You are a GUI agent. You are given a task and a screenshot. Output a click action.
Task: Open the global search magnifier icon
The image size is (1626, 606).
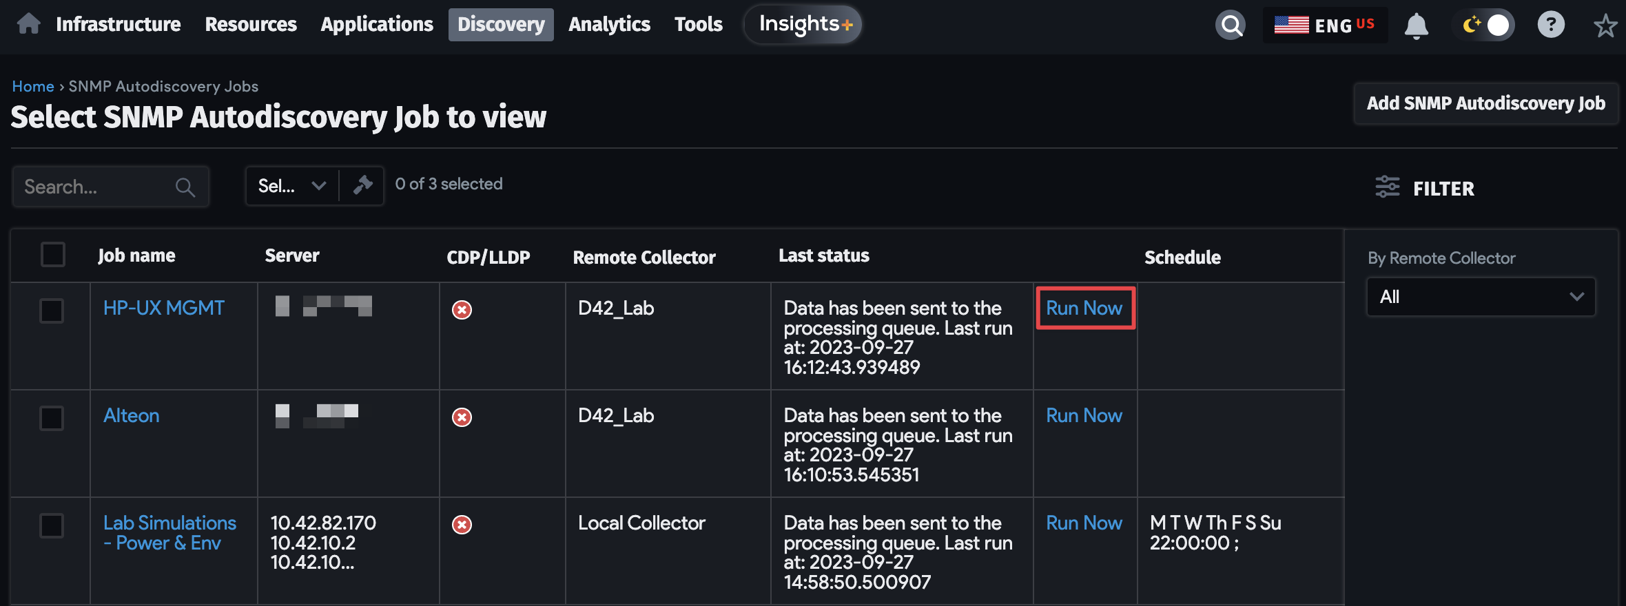tap(1231, 25)
